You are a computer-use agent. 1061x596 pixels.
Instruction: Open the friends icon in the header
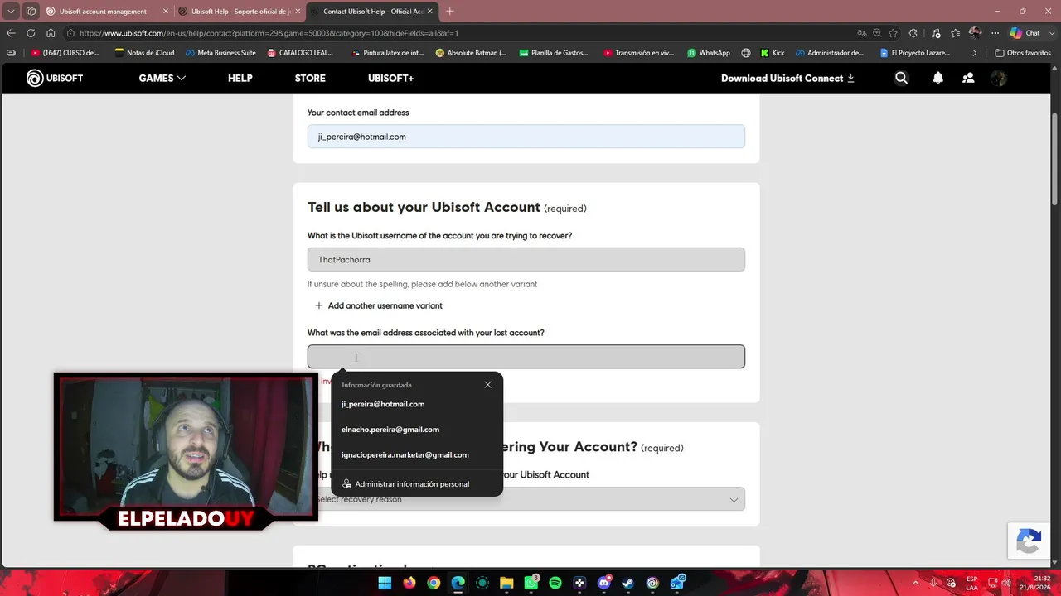point(968,79)
